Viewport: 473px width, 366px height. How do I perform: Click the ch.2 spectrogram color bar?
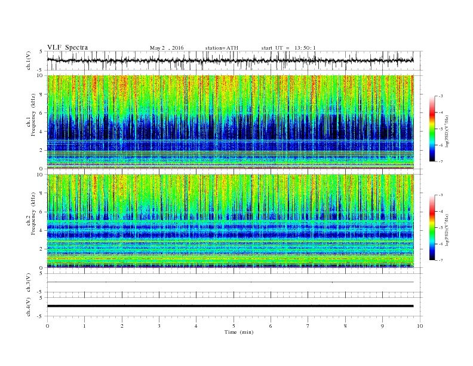[x=432, y=227]
